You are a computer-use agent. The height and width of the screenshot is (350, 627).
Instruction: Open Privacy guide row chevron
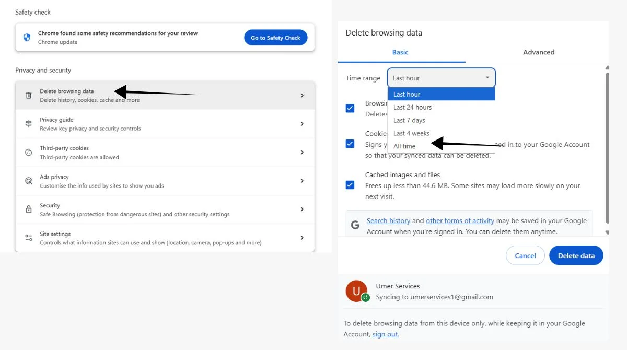point(302,124)
